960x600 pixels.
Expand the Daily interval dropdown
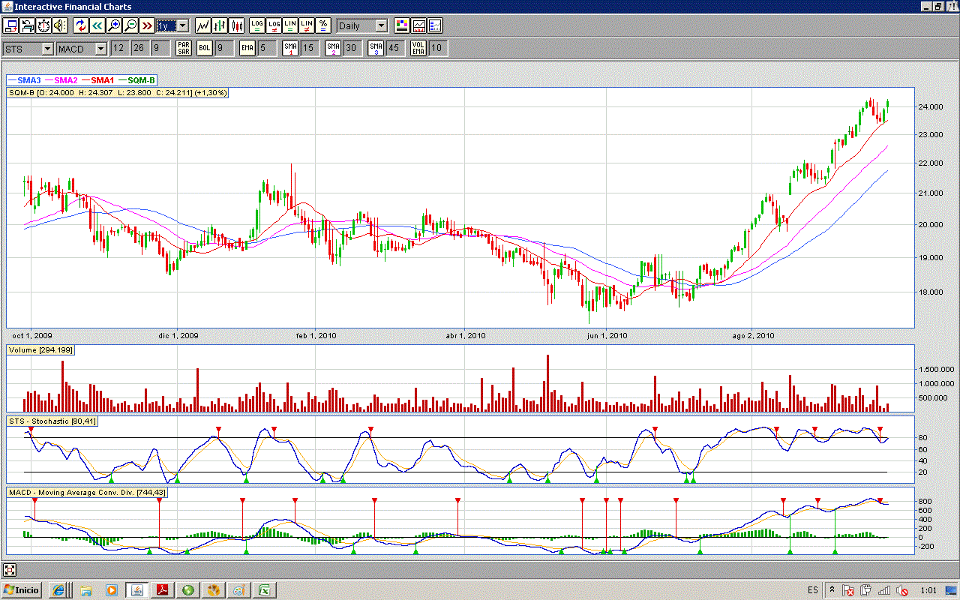(381, 25)
